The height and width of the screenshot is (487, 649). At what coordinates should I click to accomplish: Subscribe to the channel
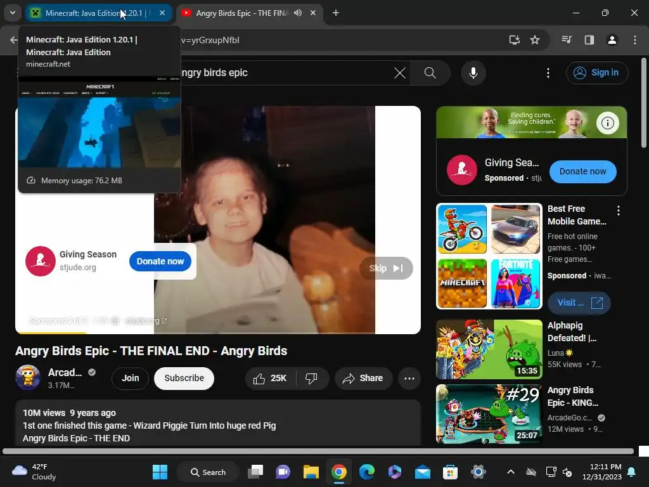pos(184,378)
